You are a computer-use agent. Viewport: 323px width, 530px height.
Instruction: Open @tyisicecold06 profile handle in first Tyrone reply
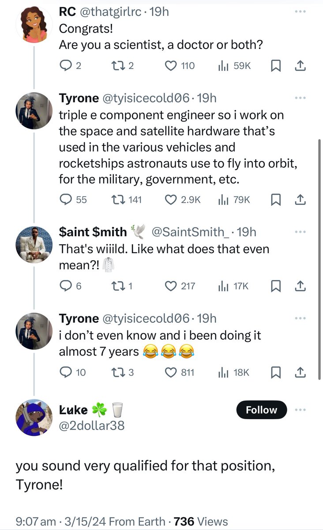[146, 98]
